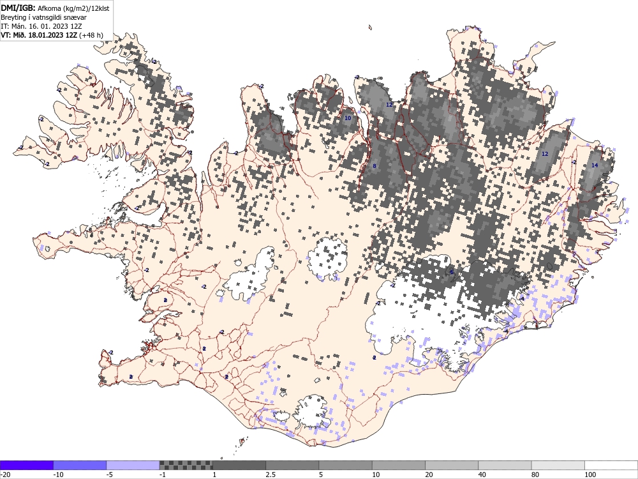Pick the light lavender -5 to -1 legend swatch
The image size is (638, 479).
[133, 465]
